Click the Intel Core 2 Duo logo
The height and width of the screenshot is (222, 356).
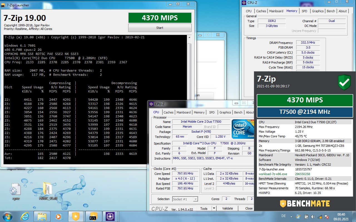pyautogui.click(x=243, y=130)
